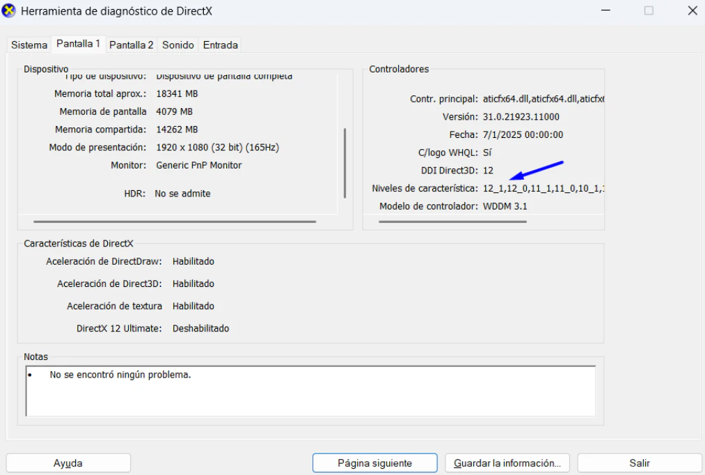The height and width of the screenshot is (475, 705).
Task: Click the Controladores panel horizontal scrollbar
Action: [452, 221]
